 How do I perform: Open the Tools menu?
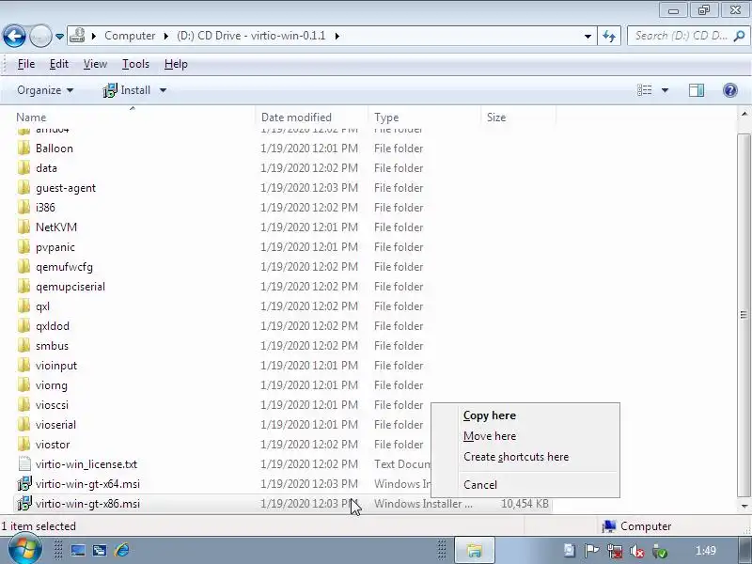point(135,64)
